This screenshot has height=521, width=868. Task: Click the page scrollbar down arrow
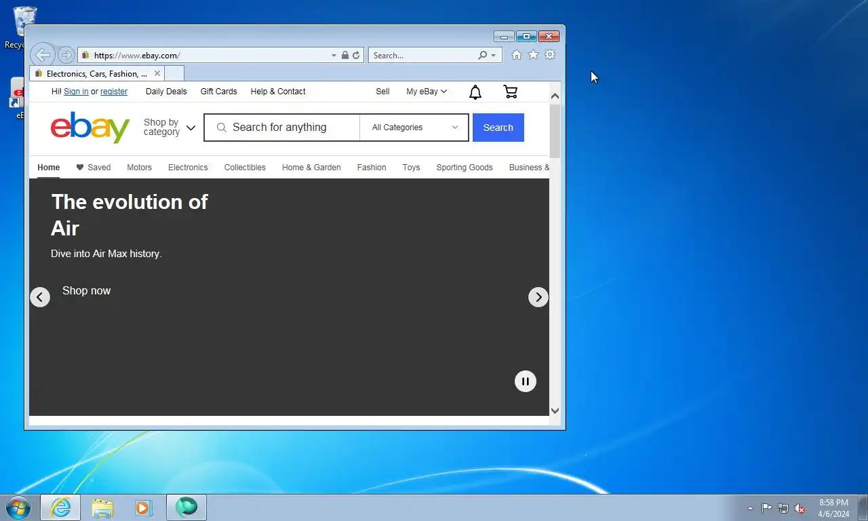point(555,410)
